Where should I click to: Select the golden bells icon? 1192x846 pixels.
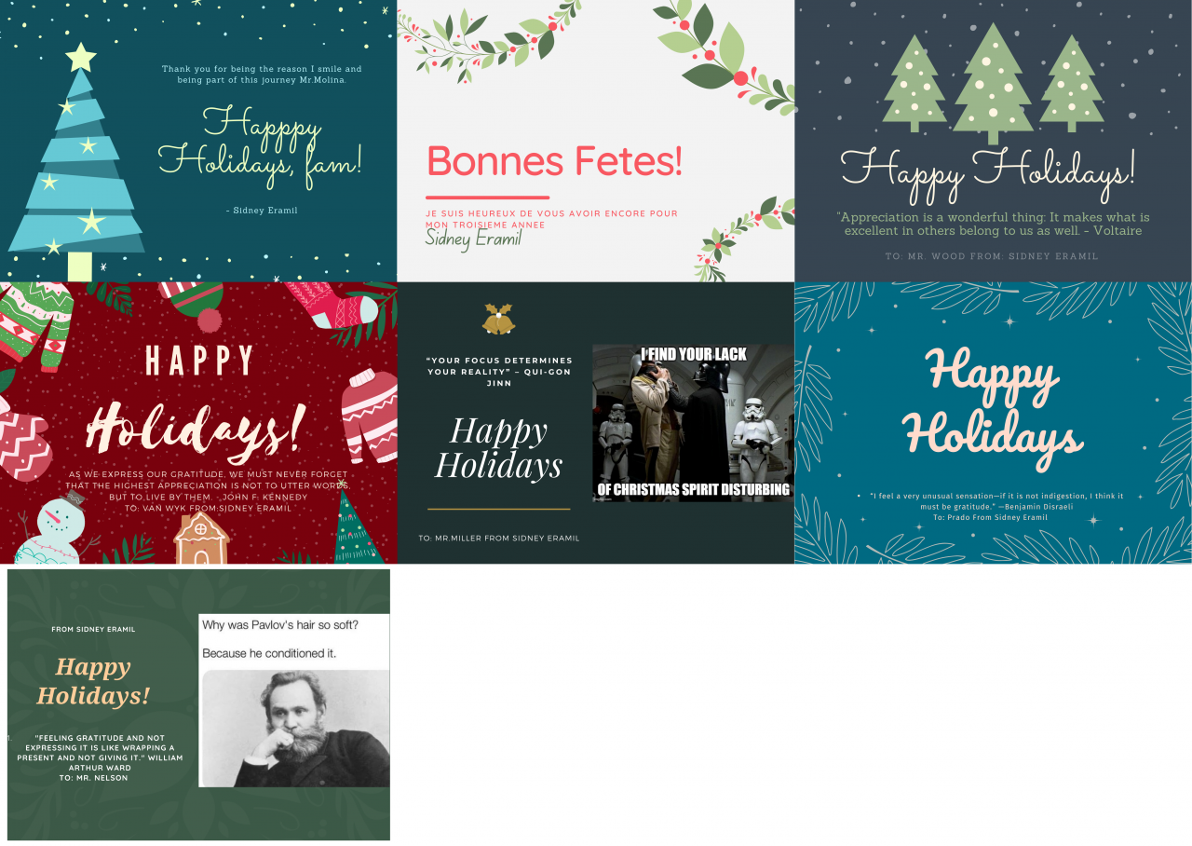click(498, 319)
